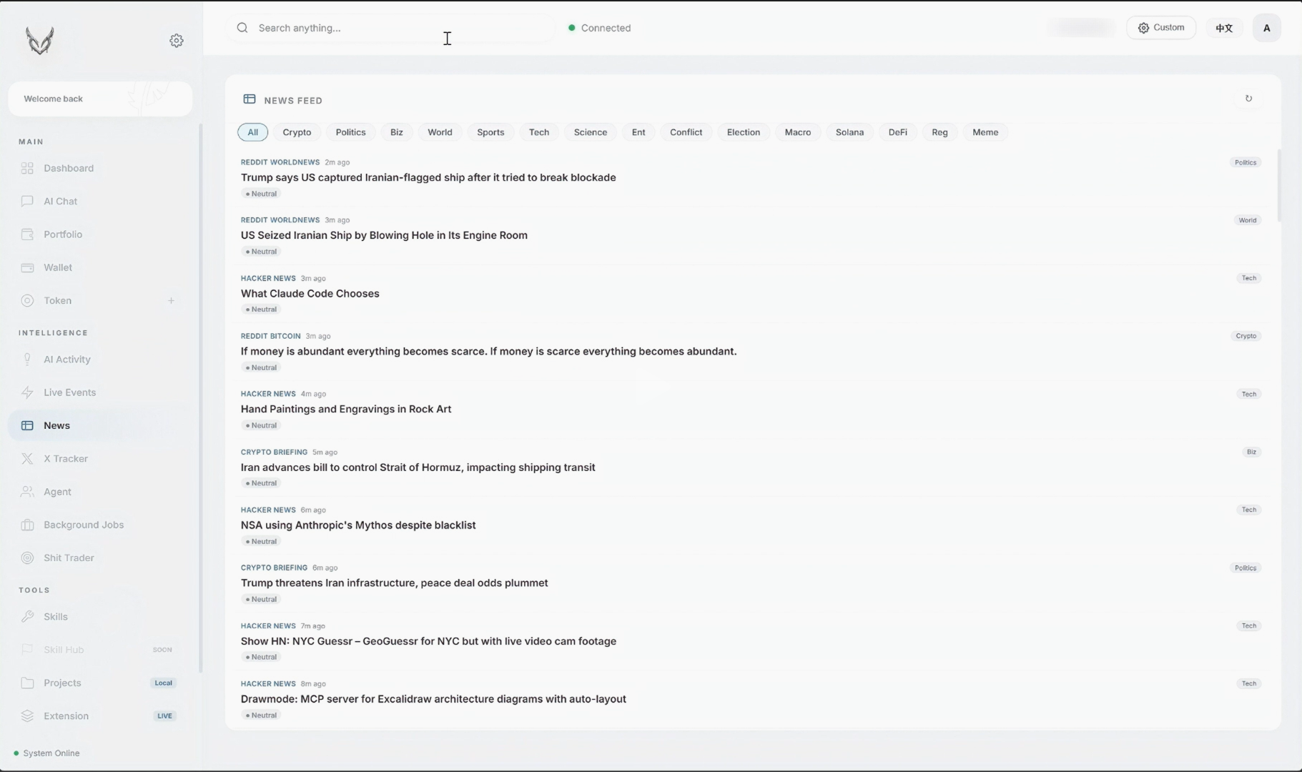Click System Online status text
Viewport: 1302px width, 772px height.
point(51,753)
